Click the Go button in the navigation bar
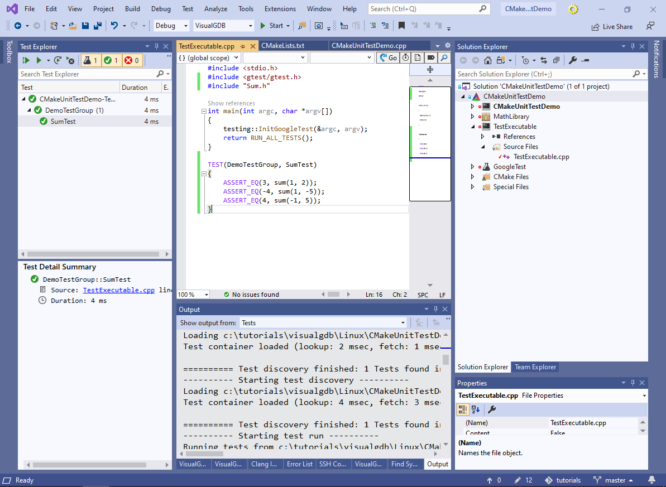Image resolution: width=666 pixels, height=487 pixels. click(388, 58)
